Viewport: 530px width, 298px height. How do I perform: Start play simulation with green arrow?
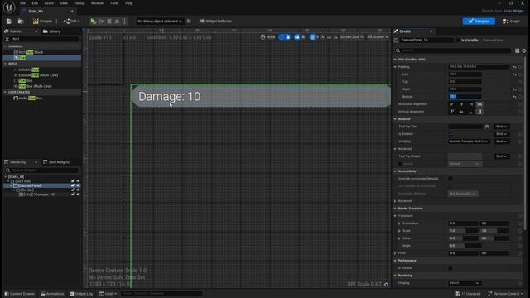click(94, 22)
